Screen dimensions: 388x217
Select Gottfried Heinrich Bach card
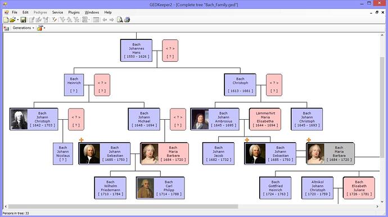tap(276, 188)
